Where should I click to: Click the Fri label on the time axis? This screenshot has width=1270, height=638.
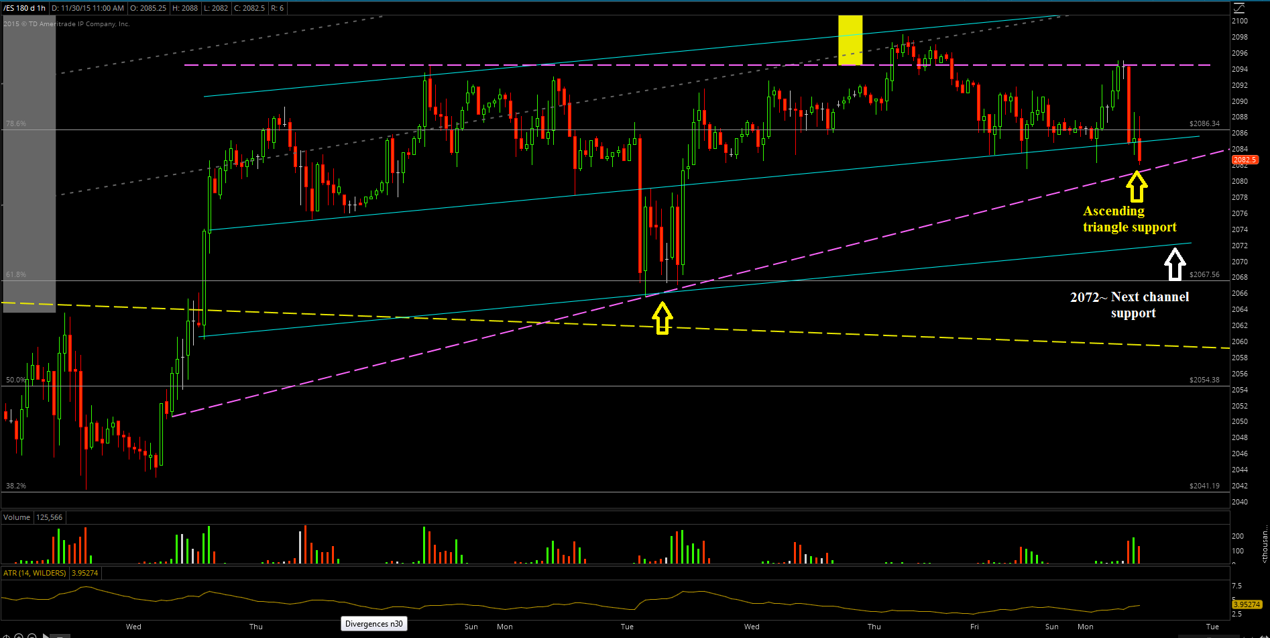click(x=974, y=627)
